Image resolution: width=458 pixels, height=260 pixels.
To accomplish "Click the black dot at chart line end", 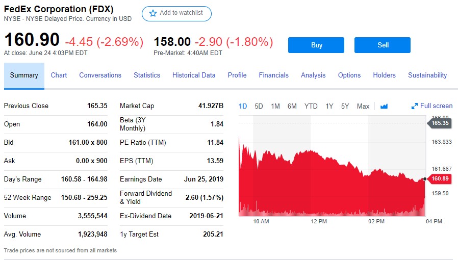I will coord(425,179).
